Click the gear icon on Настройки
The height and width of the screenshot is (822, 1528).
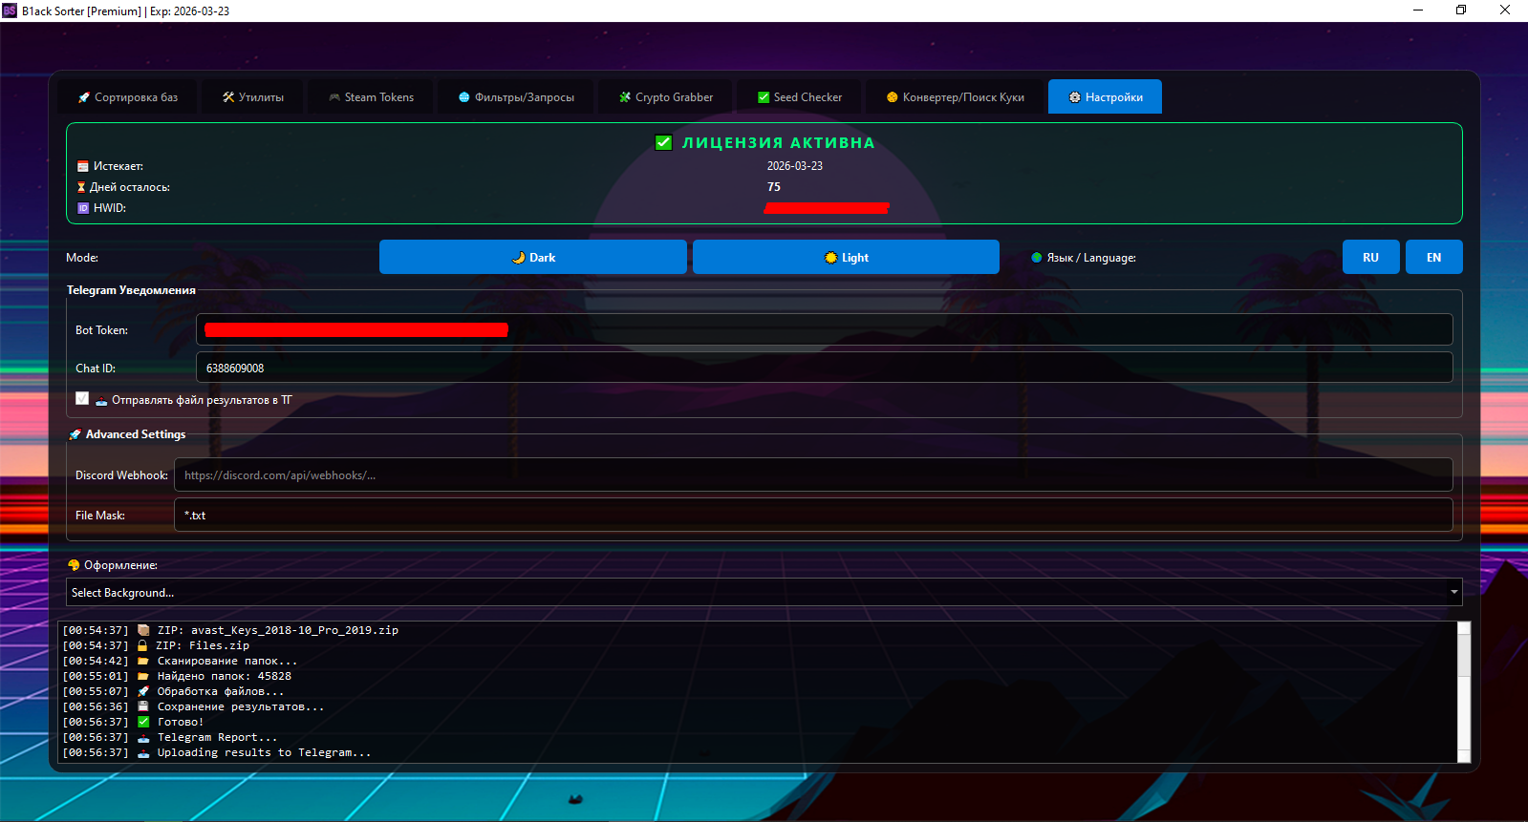click(x=1075, y=97)
